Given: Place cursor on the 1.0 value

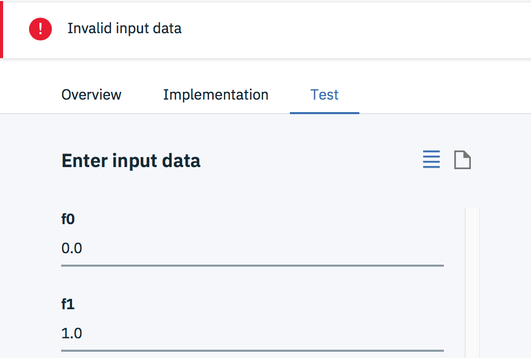Looking at the screenshot, I should point(72,333).
